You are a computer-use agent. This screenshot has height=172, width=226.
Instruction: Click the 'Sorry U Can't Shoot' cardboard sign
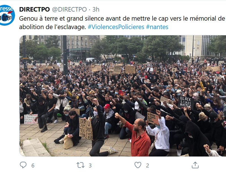click(x=86, y=129)
